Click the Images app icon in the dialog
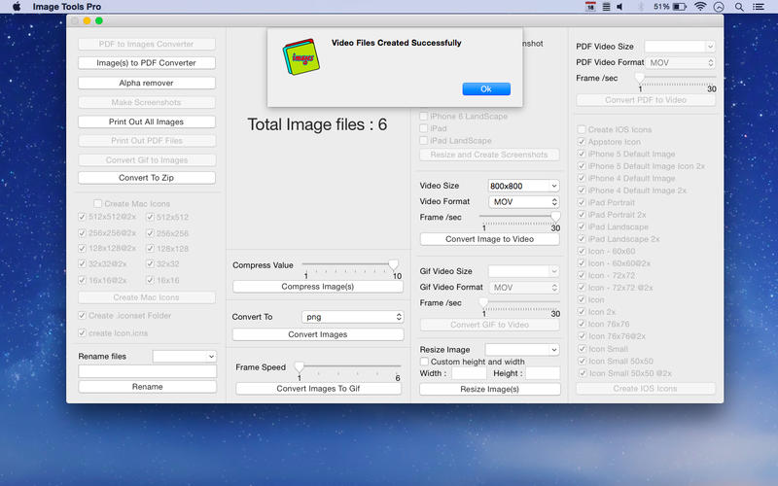The image size is (778, 486). tap(300, 57)
